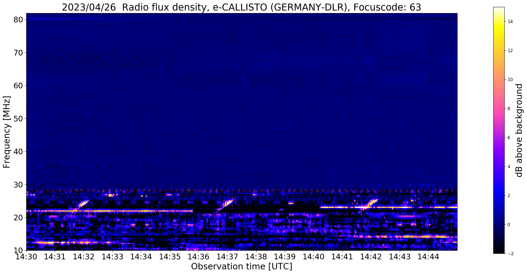Click the 14:36 time tick label
Viewport: 527px width, 274px height.
[x=199, y=257]
